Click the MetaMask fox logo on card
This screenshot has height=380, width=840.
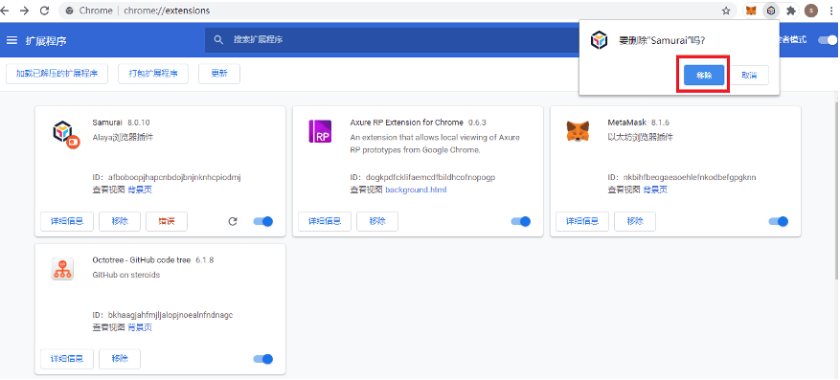point(577,131)
